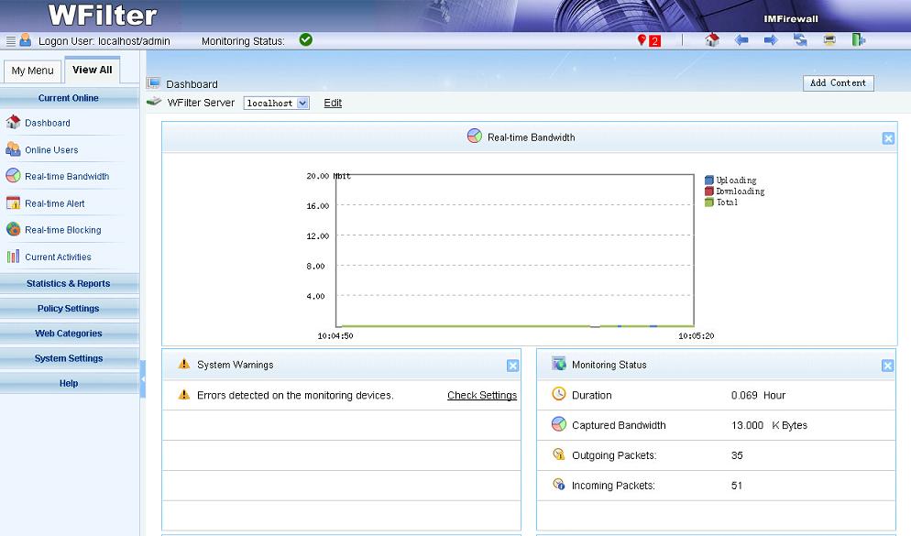Click the warning icon in System Warnings header

click(183, 364)
